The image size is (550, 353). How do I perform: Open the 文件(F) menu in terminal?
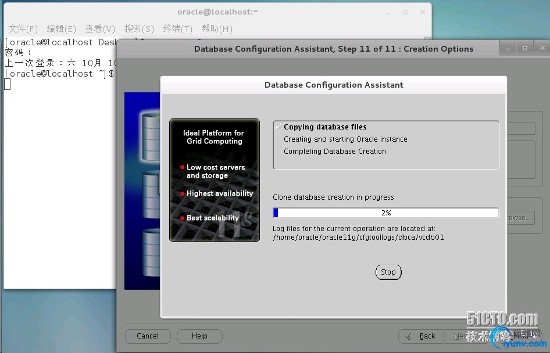(23, 28)
